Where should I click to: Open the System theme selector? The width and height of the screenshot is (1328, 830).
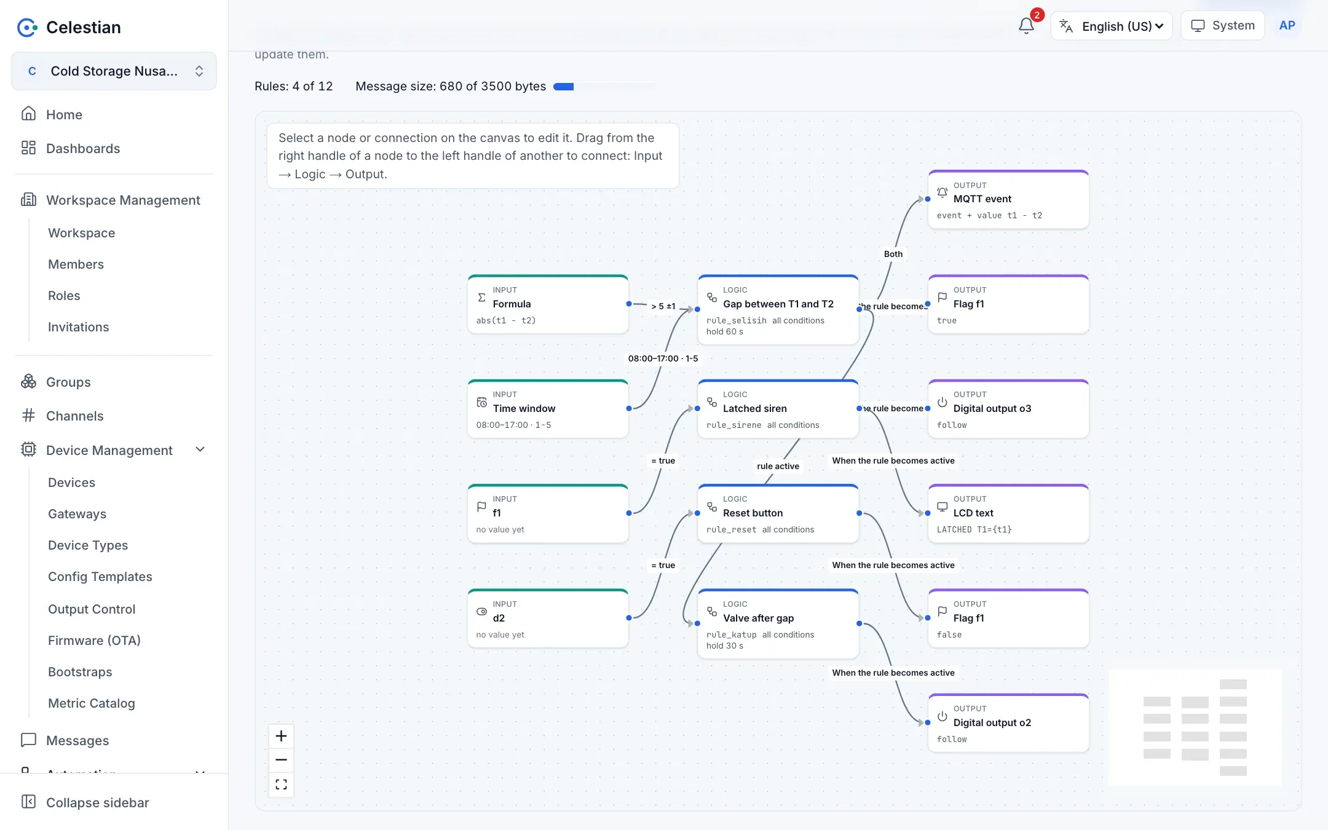coord(1222,26)
